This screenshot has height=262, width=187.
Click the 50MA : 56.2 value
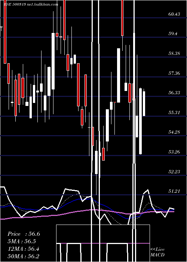(24, 256)
